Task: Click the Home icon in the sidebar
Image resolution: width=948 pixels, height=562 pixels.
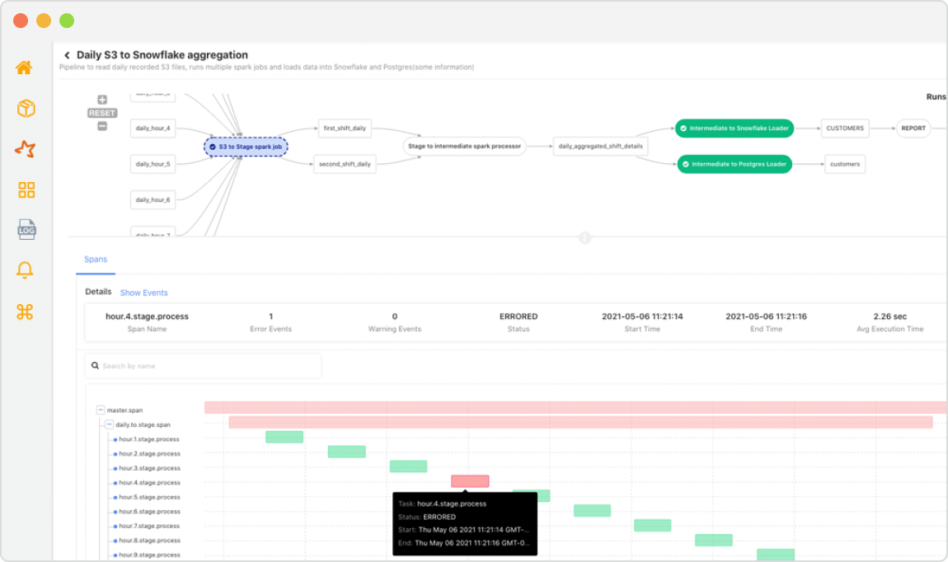Action: 25,68
